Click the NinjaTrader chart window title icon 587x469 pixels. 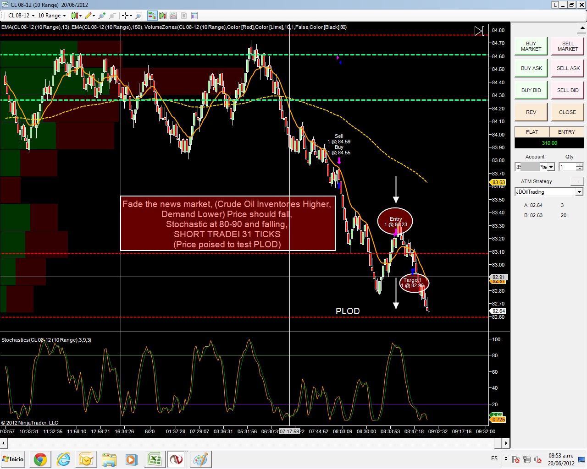5,5
